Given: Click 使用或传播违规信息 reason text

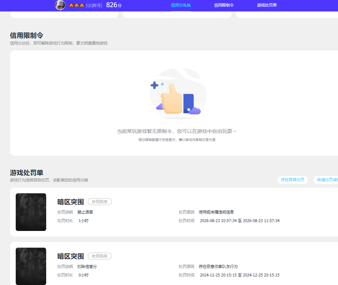Looking at the screenshot, I should click(x=216, y=212).
